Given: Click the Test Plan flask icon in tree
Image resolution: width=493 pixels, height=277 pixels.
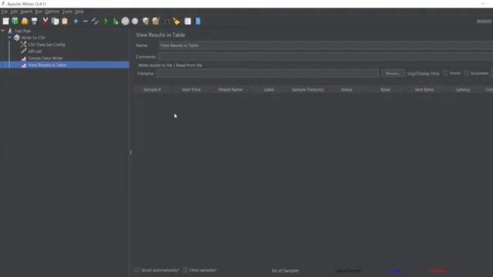Looking at the screenshot, I should [10, 31].
